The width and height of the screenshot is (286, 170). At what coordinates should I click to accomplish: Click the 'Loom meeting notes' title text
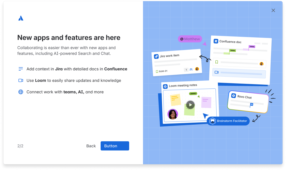tap(183, 85)
